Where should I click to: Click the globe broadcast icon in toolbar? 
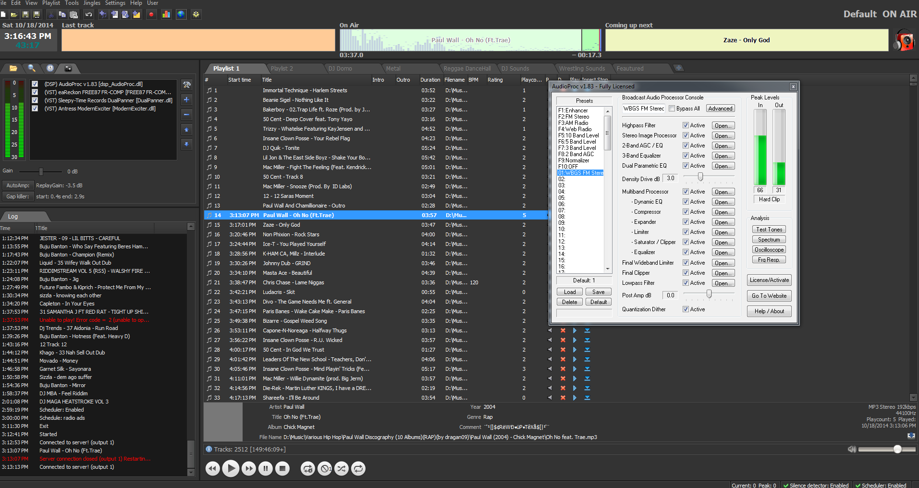point(181,14)
